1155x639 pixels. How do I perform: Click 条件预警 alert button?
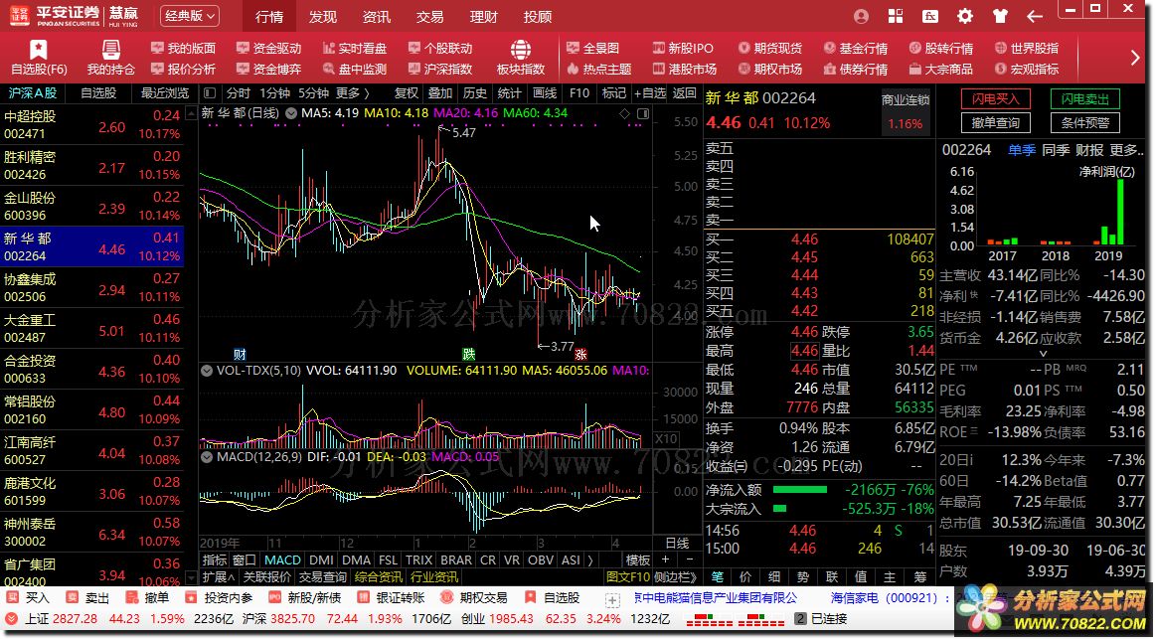[x=1085, y=123]
